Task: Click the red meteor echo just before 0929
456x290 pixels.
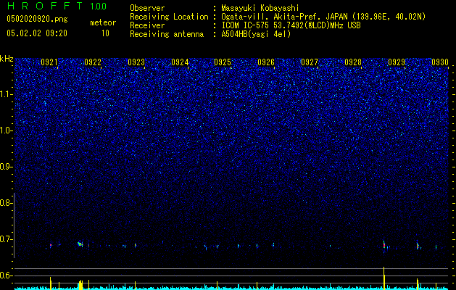Action: click(x=384, y=245)
